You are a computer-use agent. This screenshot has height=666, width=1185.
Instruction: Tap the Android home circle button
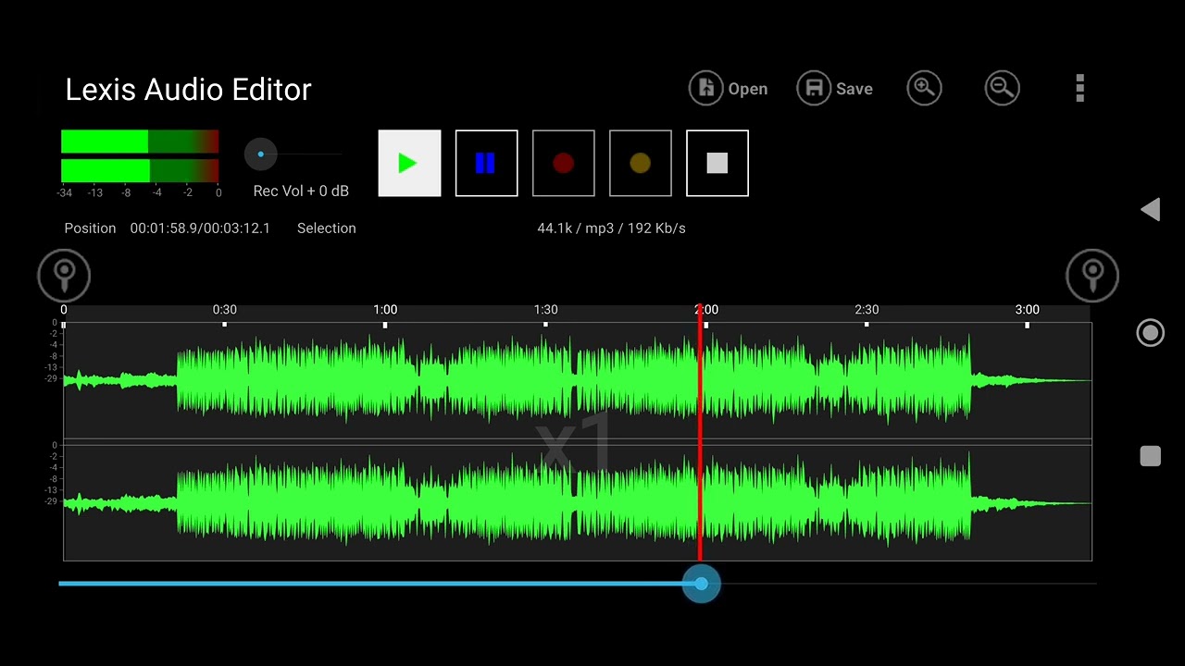pos(1150,333)
